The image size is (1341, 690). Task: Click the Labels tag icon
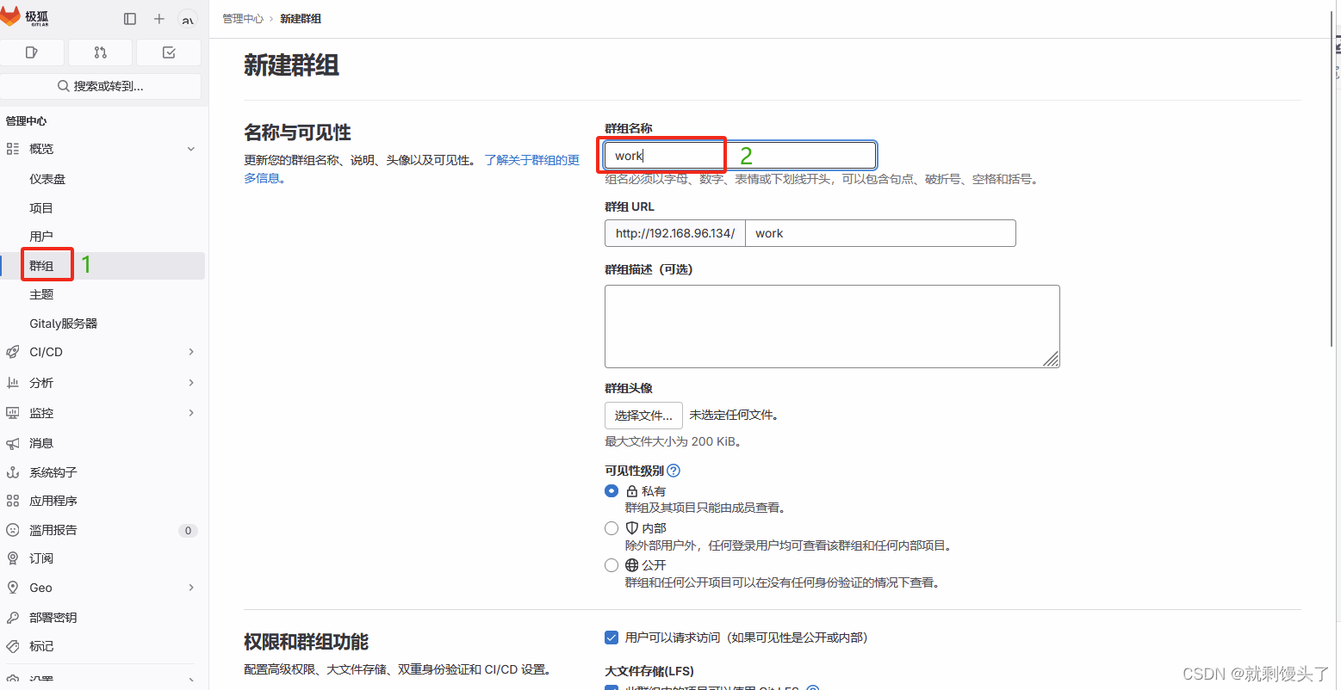pos(13,646)
